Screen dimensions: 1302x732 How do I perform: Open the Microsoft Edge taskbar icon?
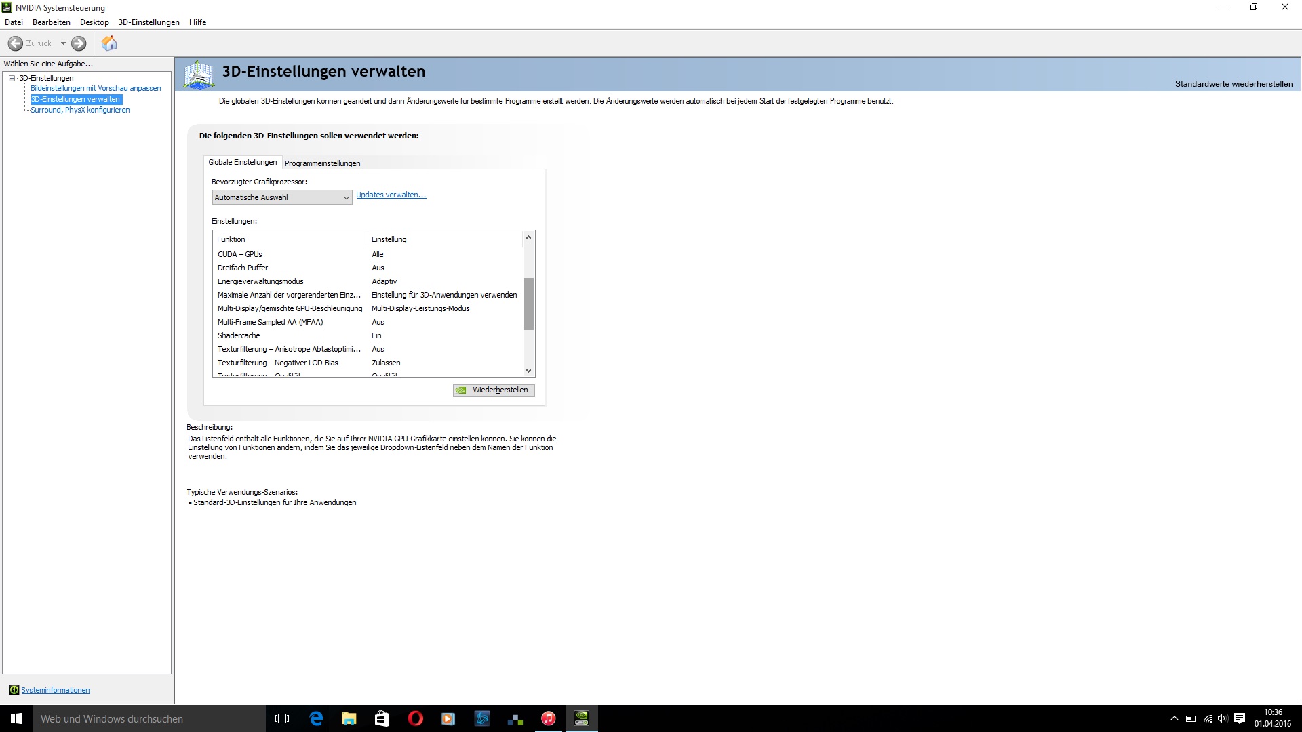click(x=316, y=718)
